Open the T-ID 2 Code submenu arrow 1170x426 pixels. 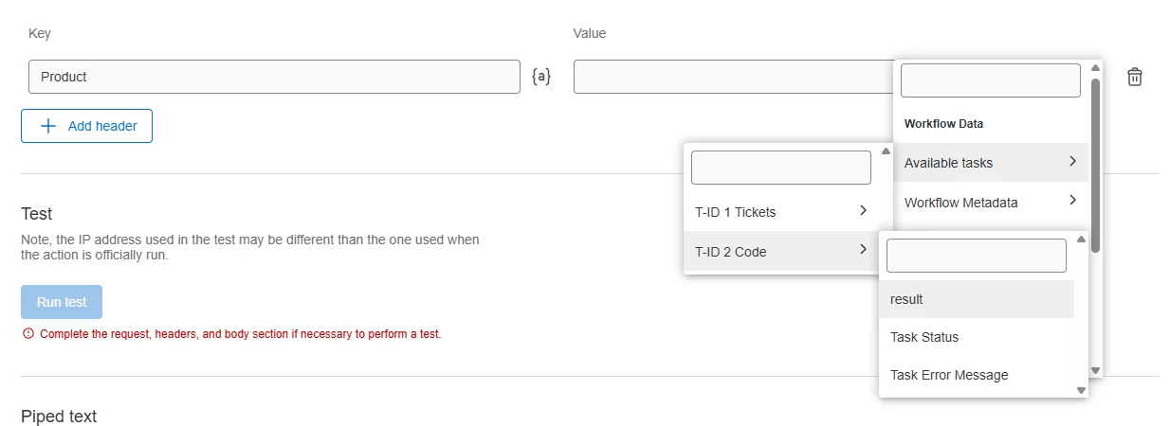(863, 250)
